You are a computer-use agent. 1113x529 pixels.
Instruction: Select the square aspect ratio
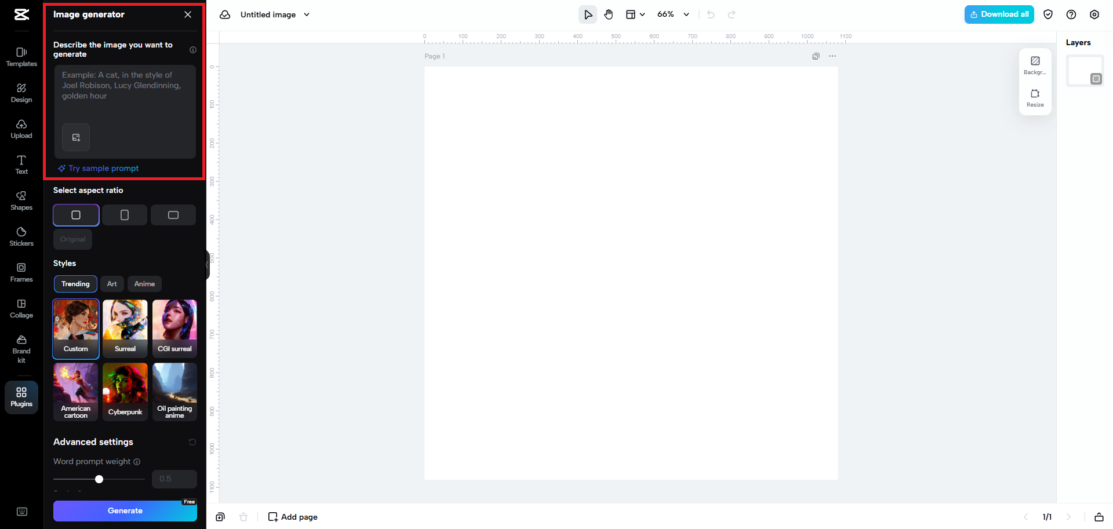coord(75,215)
